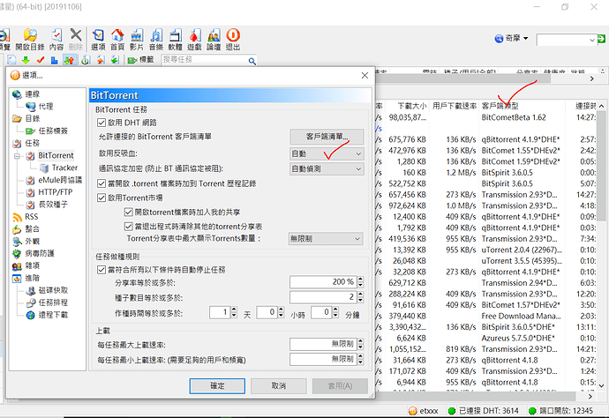The height and width of the screenshot is (418, 609).
Task: Collapse the BitTorrent tree node expander
Action: click(x=17, y=156)
